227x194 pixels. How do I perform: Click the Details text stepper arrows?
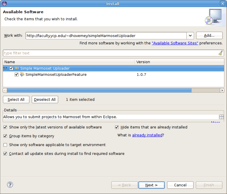tap(221, 117)
